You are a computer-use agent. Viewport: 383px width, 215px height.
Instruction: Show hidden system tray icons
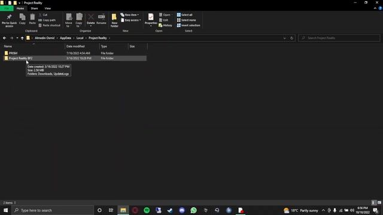point(323,210)
